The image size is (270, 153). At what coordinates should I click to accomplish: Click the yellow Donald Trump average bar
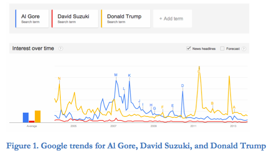[x=37, y=117]
